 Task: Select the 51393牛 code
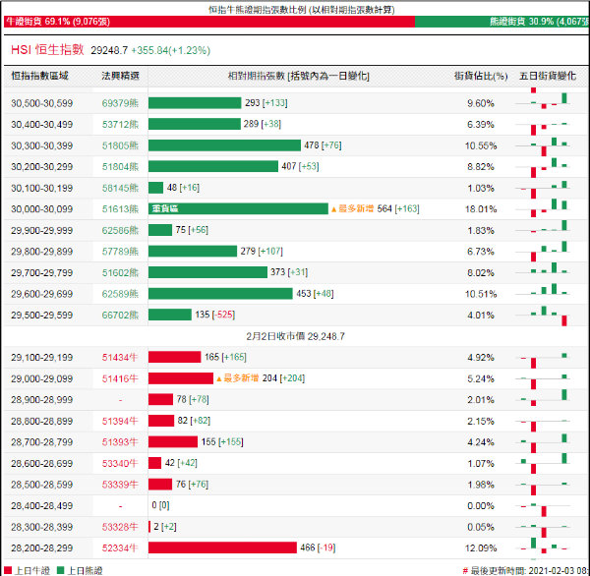[x=120, y=442]
